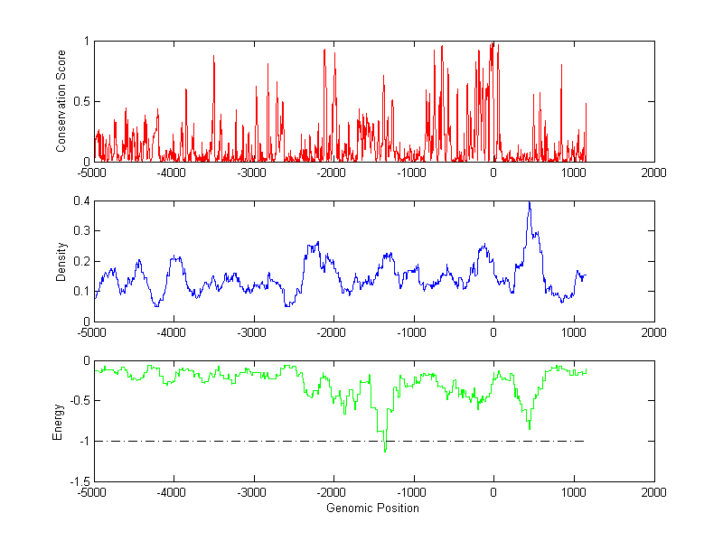The width and height of the screenshot is (723, 541).
Task: Click the '0.5' tick on Conservation Score axis
Action: [80, 101]
